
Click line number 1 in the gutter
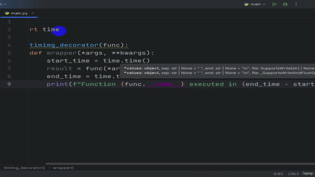[9, 22]
